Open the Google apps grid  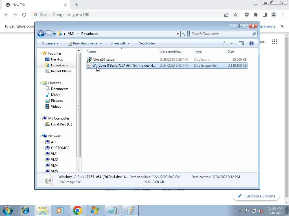(275, 42)
